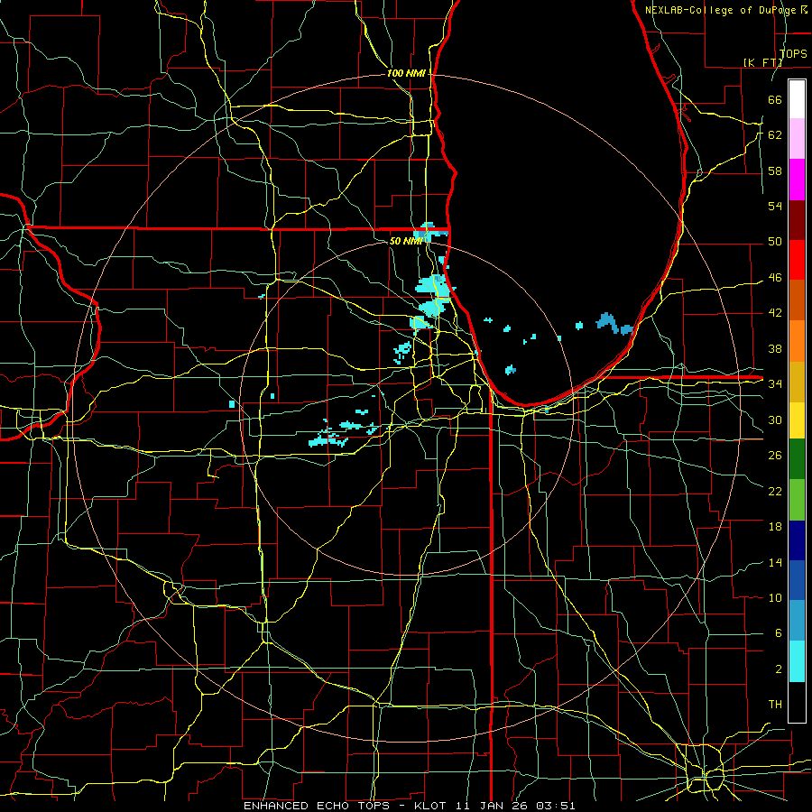Click the ENHANCED ECHO TOPS caption
Image resolution: width=812 pixels, height=812 pixels.
click(316, 806)
